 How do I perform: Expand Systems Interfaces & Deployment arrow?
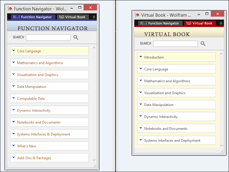pyautogui.click(x=13, y=134)
